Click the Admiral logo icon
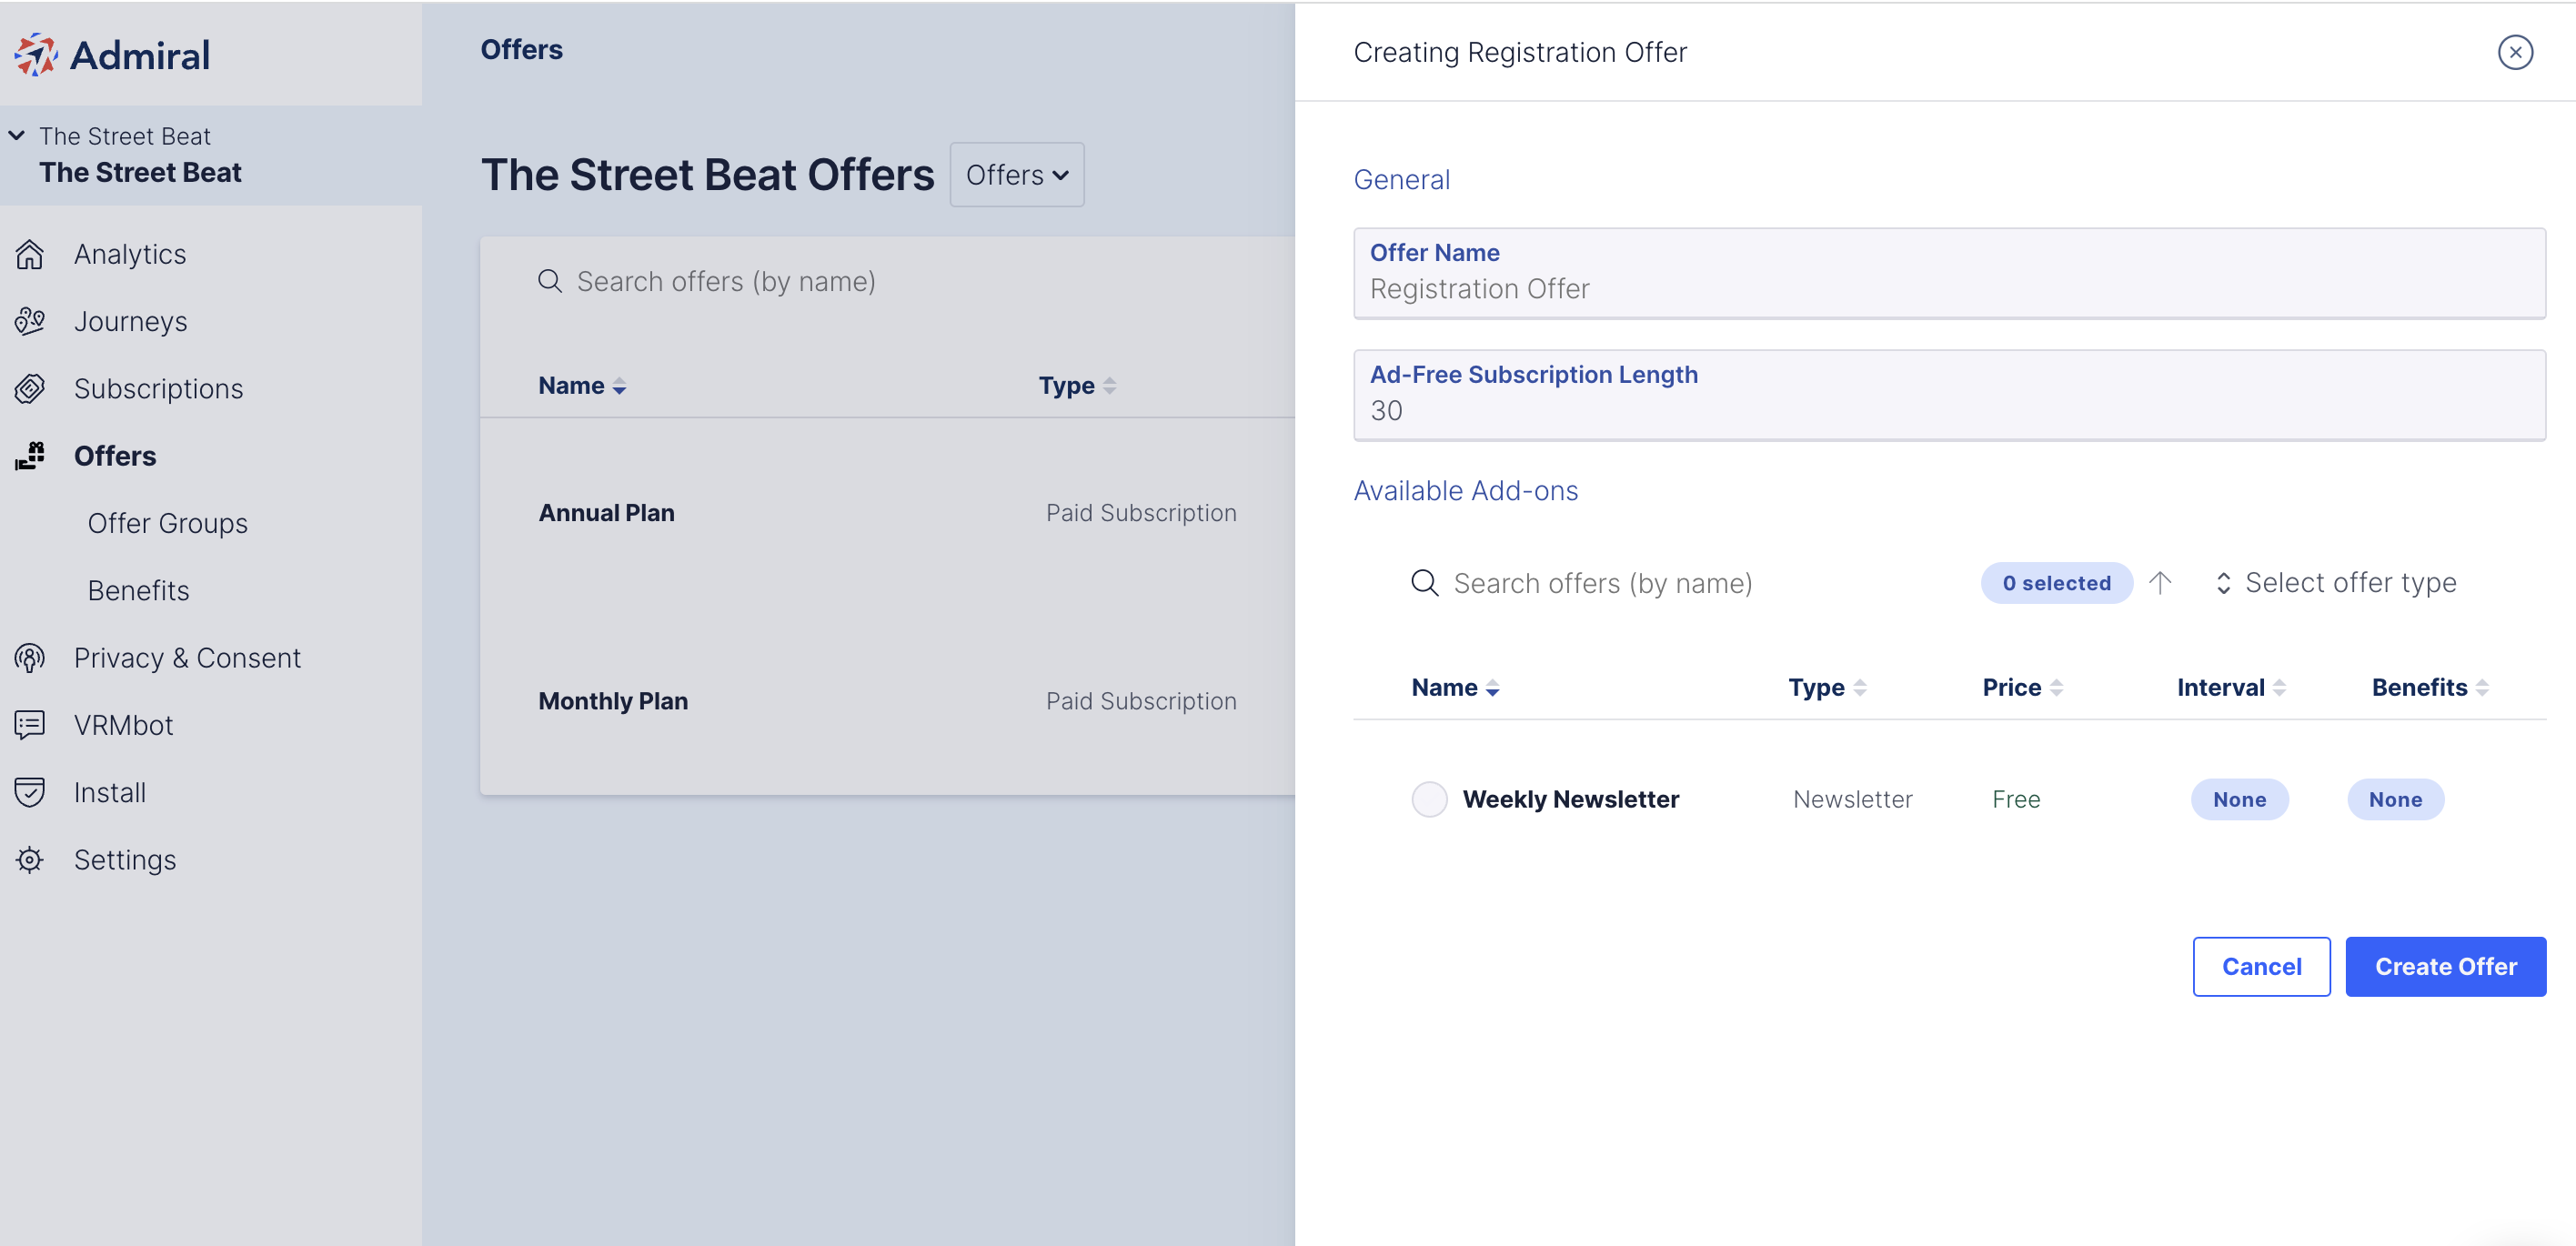 (36, 55)
